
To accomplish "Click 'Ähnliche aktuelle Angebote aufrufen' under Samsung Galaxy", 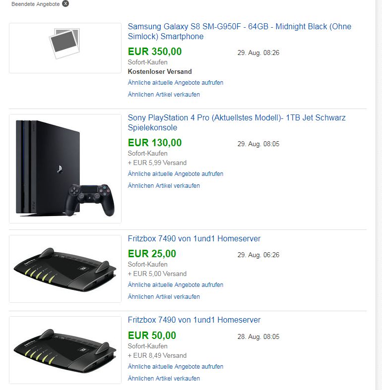I will [x=176, y=83].
